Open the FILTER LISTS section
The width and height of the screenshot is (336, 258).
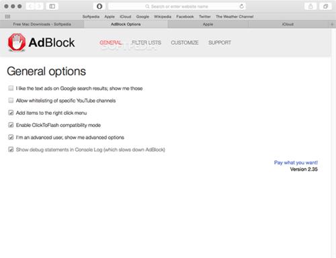pyautogui.click(x=146, y=42)
